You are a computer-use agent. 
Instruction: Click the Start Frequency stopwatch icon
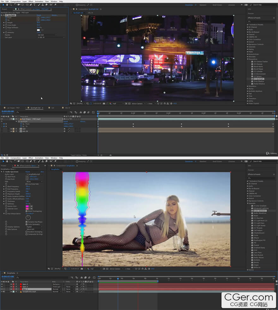pos(6,186)
